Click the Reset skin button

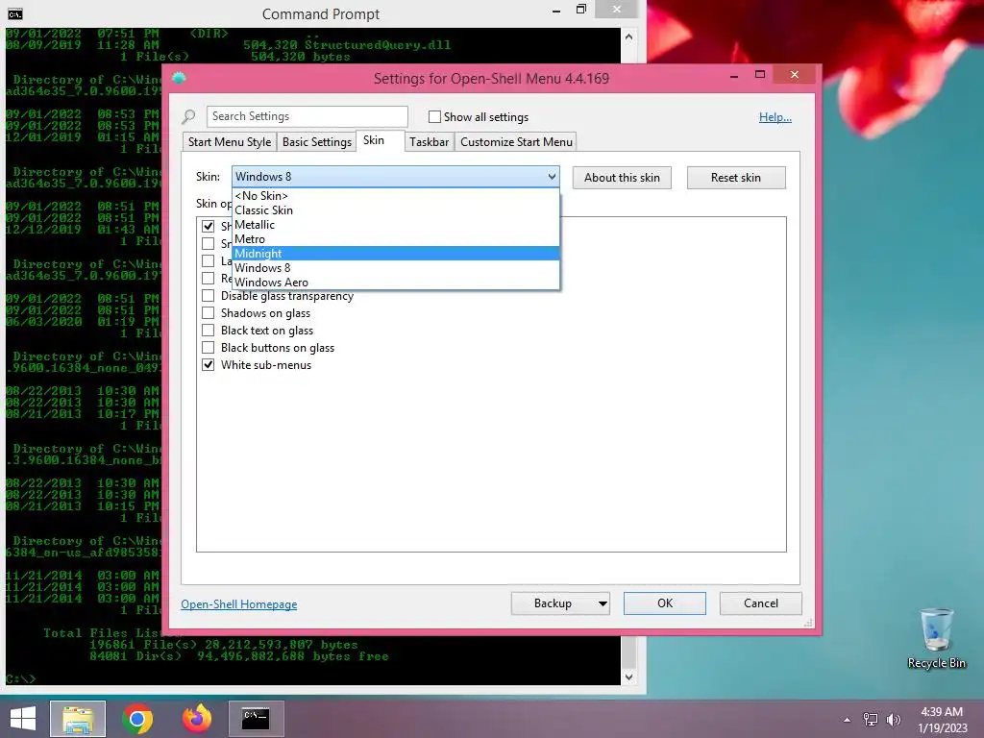tap(735, 178)
